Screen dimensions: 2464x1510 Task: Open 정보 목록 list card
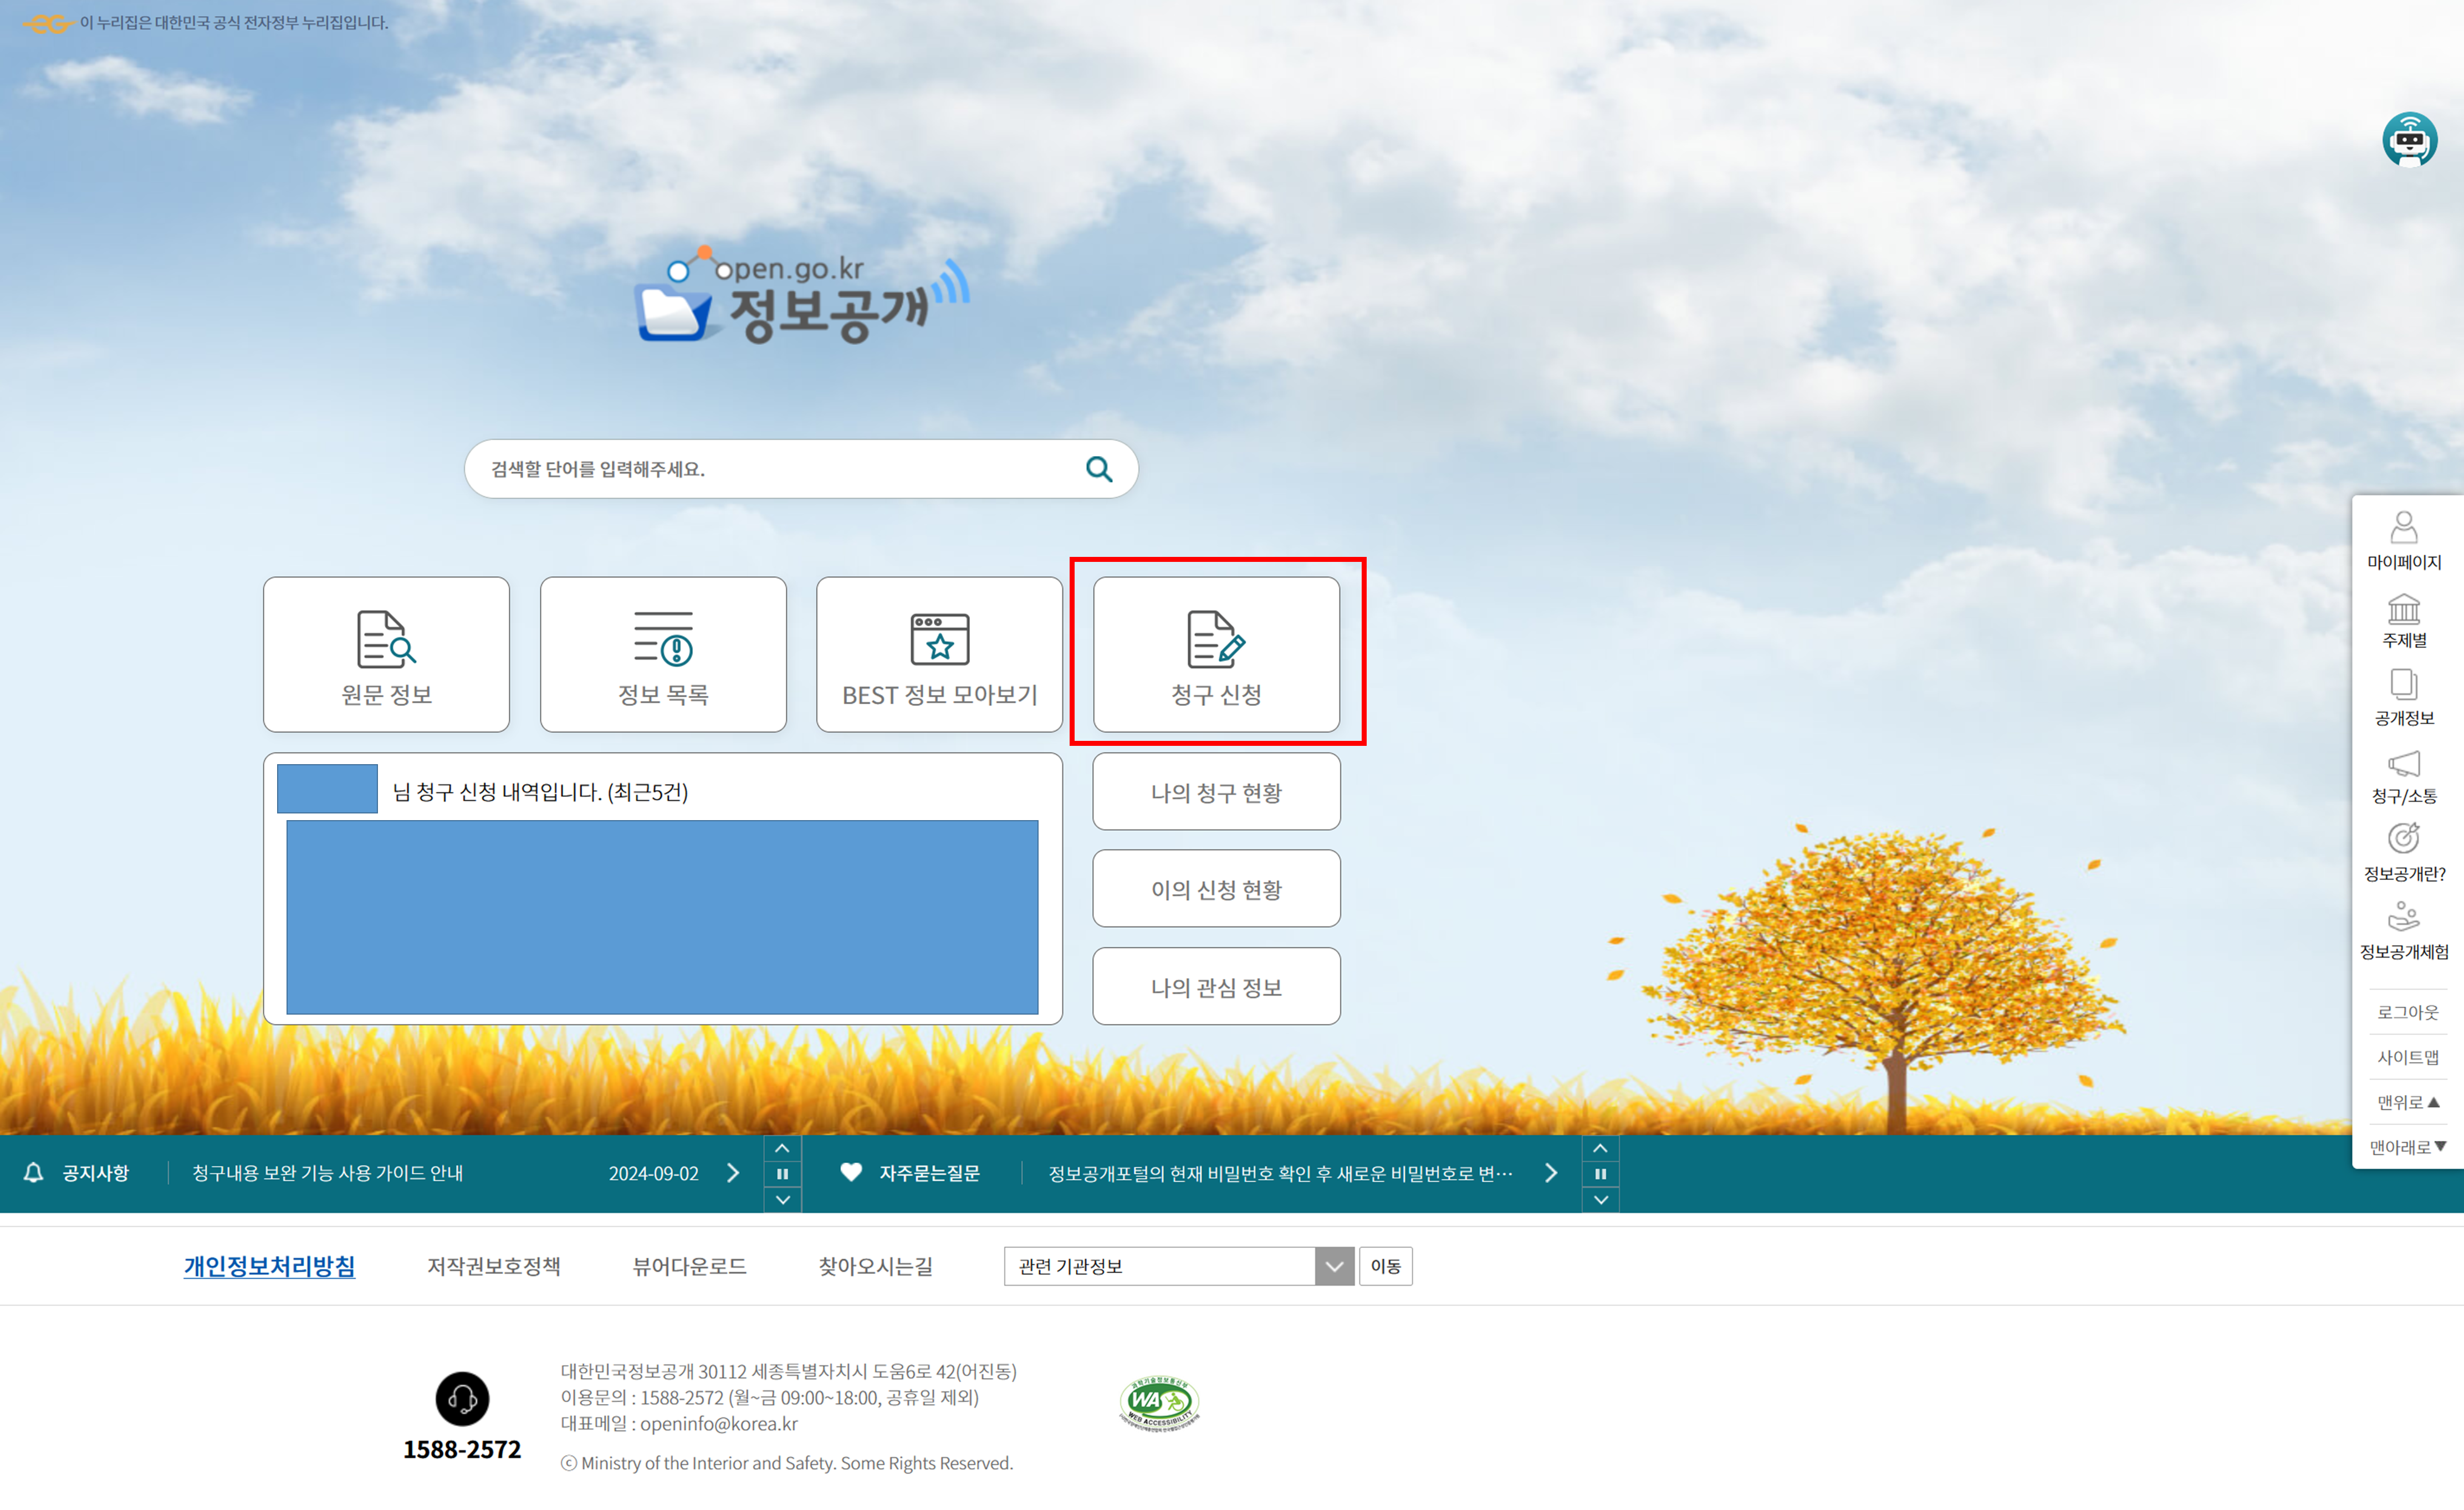point(663,654)
